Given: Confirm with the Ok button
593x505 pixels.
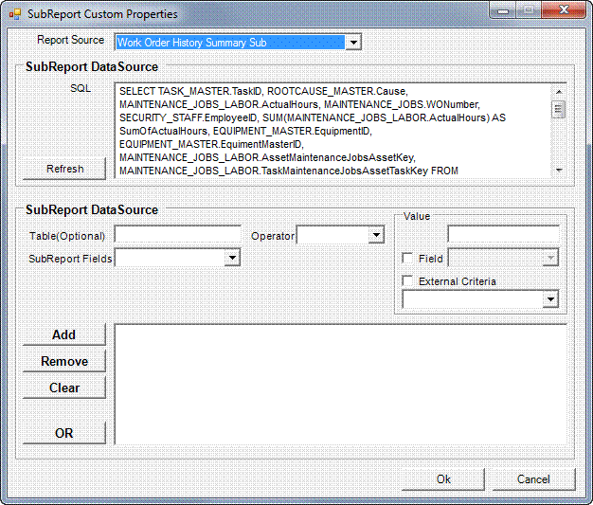Looking at the screenshot, I should point(443,479).
